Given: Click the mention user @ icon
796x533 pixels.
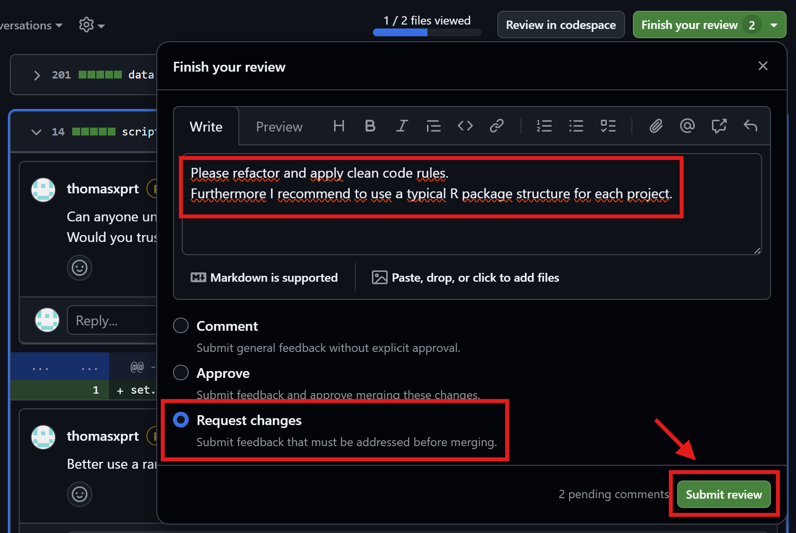Looking at the screenshot, I should [x=687, y=126].
